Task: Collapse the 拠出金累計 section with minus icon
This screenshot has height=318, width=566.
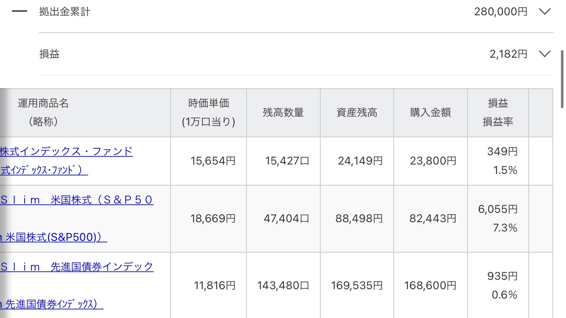Action: pos(20,11)
